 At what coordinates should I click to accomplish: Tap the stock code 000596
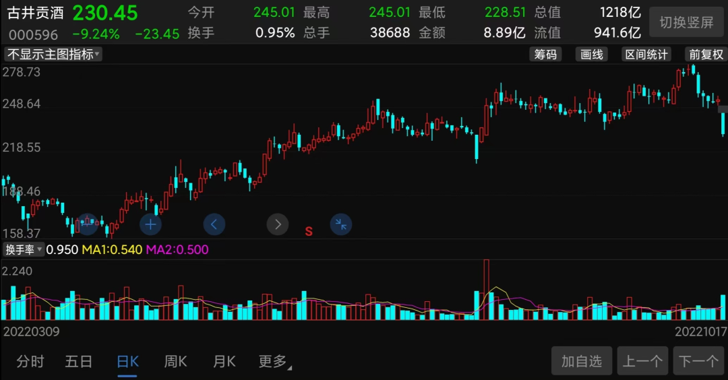[x=34, y=35]
